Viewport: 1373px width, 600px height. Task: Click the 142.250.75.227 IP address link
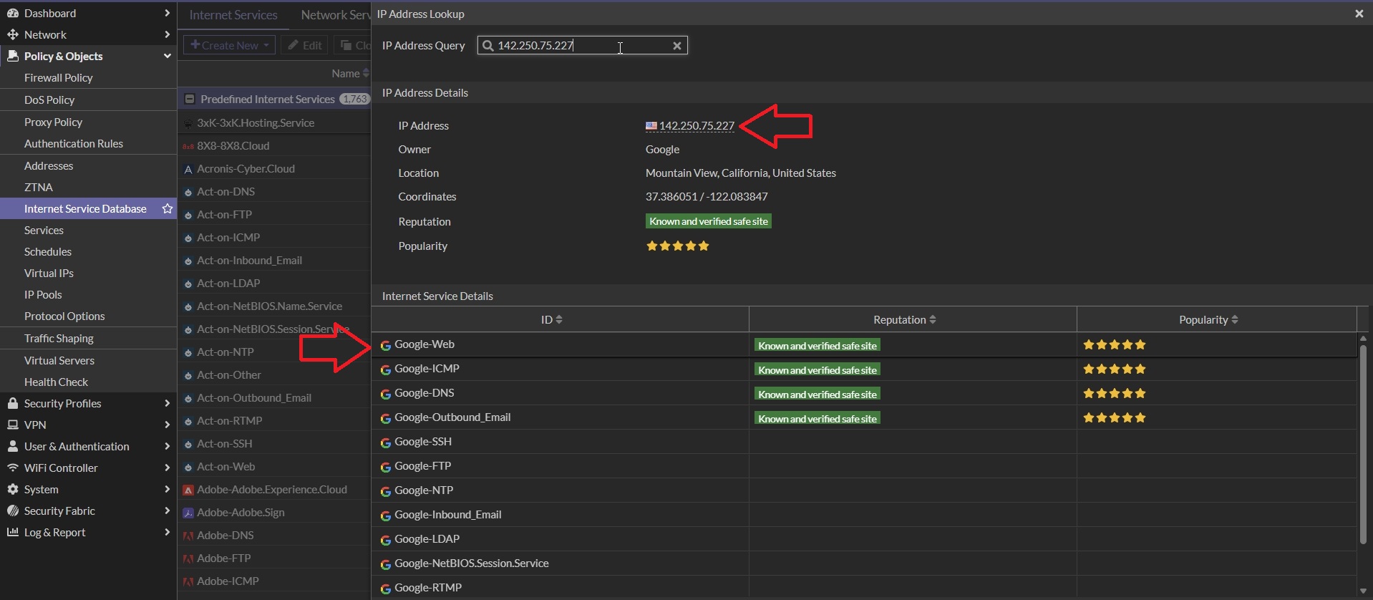click(x=697, y=126)
